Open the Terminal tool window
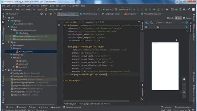This screenshot has height=111, width=197. click(21, 107)
